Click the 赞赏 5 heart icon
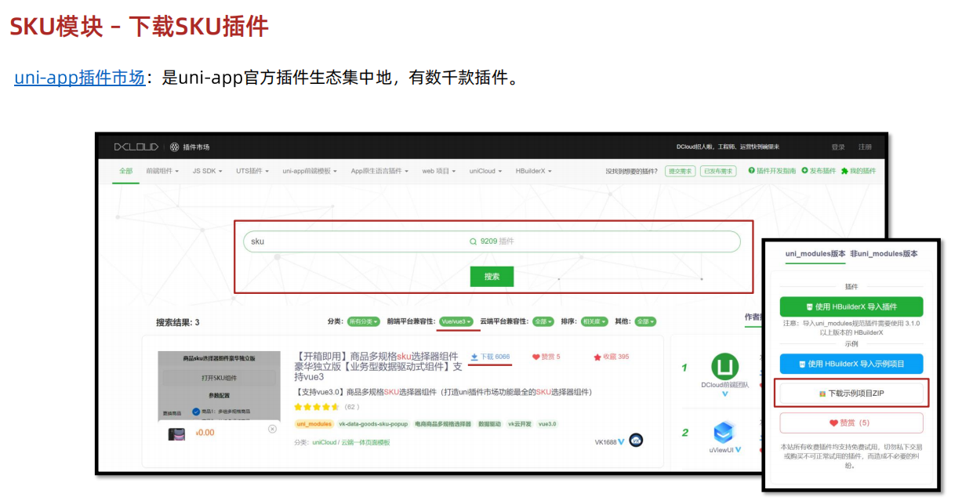 536,357
